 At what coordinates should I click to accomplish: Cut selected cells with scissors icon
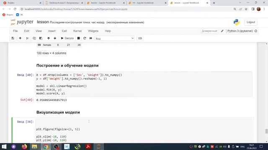pyautogui.click(x=27, y=38)
